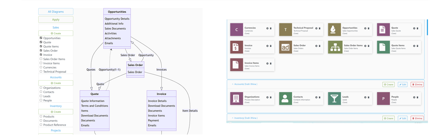Click Edit button in Accounts section

point(402,84)
